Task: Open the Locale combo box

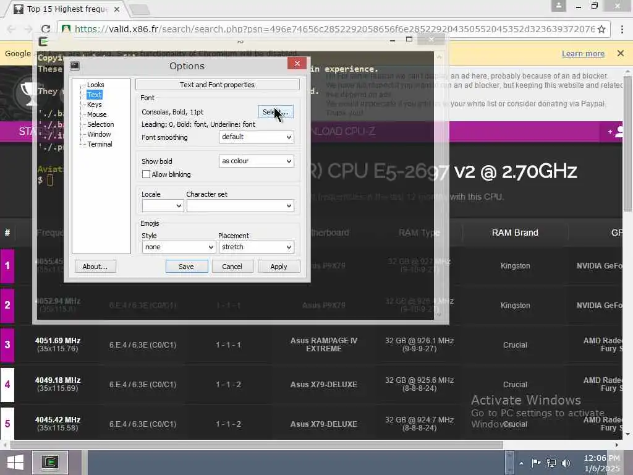Action: point(163,205)
